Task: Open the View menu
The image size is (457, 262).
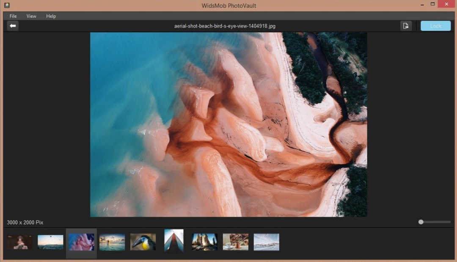Action: [31, 16]
